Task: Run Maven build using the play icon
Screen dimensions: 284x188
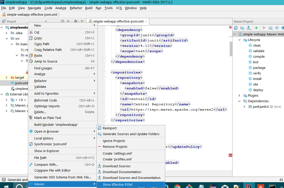Action: pos(264,28)
